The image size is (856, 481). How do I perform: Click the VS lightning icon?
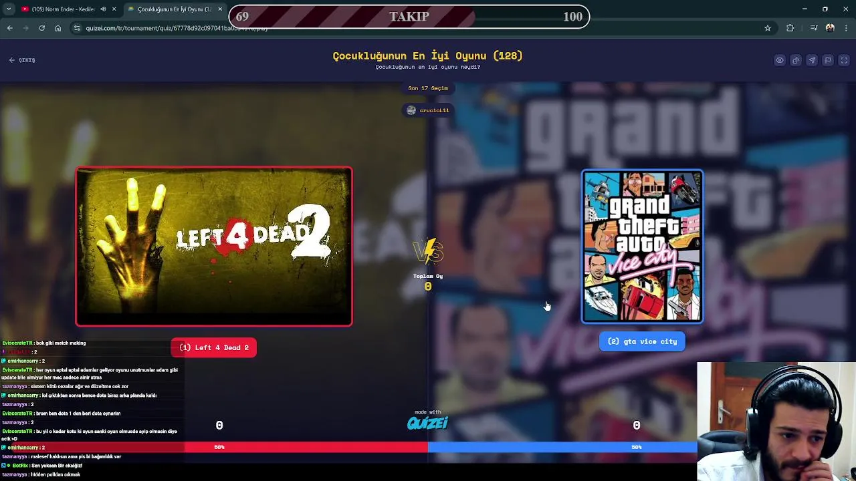point(428,252)
